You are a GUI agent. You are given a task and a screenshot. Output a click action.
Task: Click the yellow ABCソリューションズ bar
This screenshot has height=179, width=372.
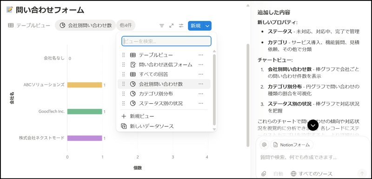coord(85,85)
